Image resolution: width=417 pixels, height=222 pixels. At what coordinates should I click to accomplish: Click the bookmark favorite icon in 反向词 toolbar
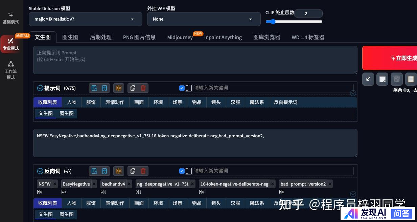click(105, 171)
